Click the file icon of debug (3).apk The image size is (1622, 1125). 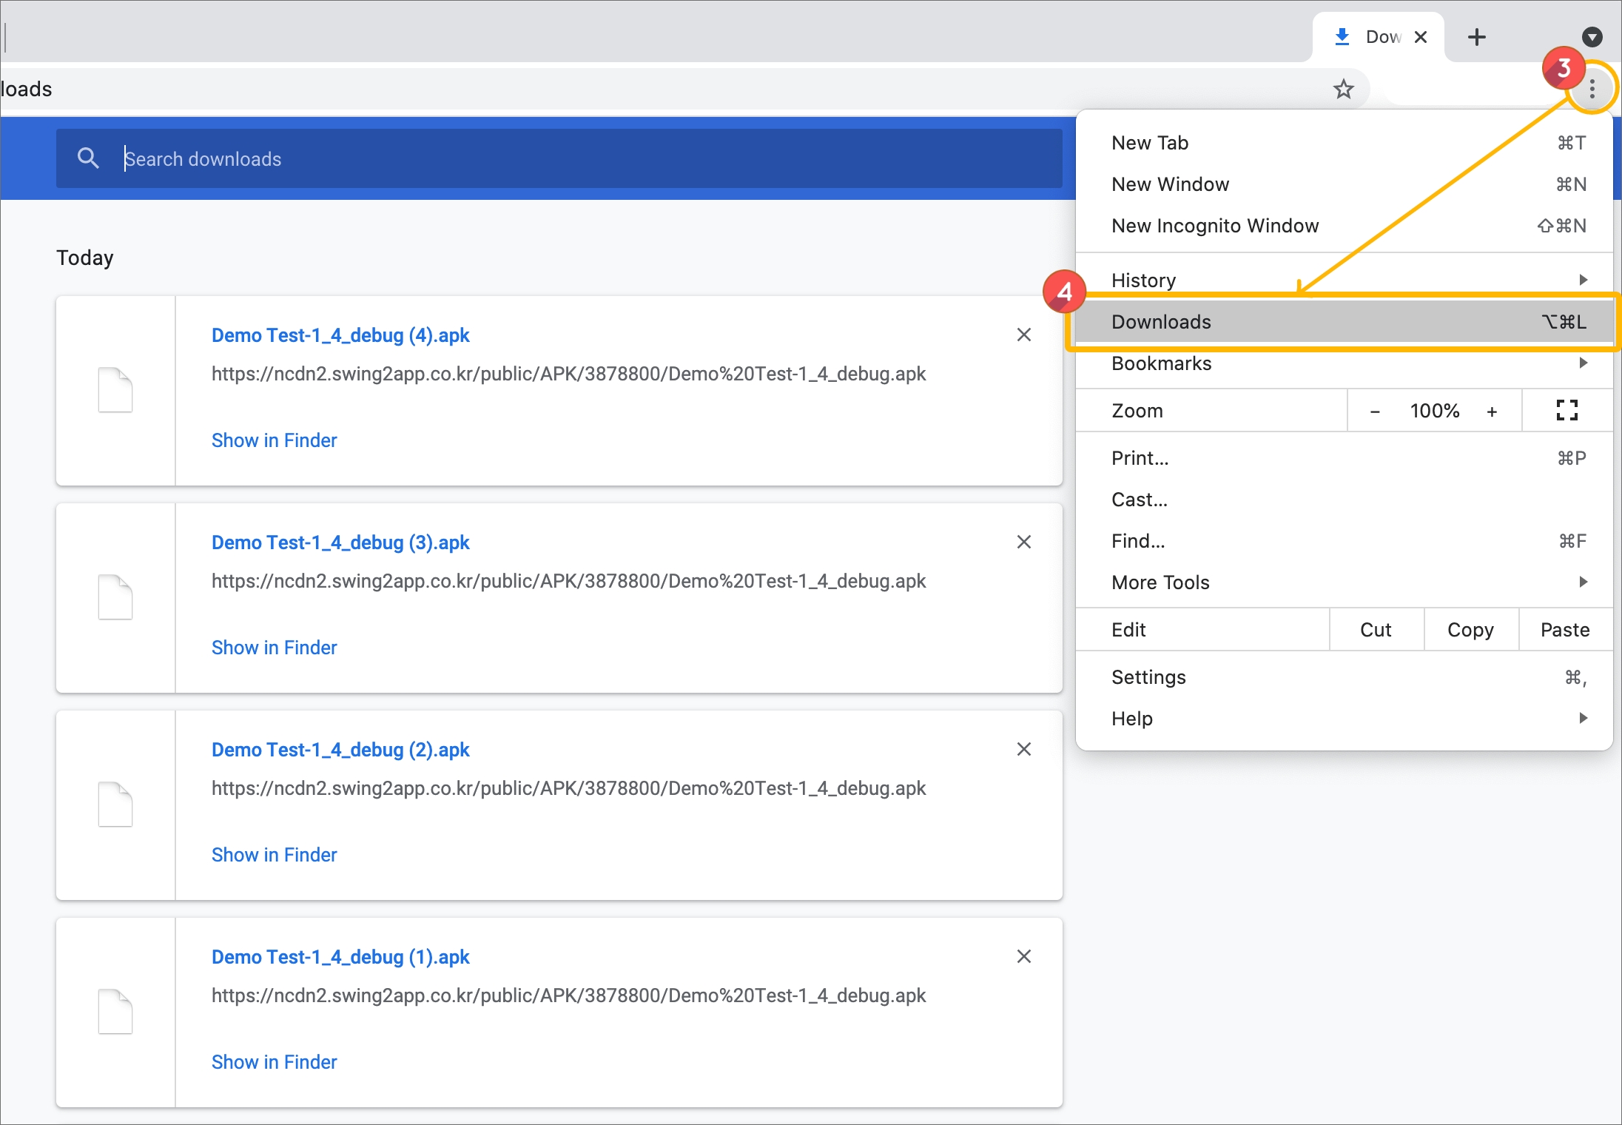point(115,597)
